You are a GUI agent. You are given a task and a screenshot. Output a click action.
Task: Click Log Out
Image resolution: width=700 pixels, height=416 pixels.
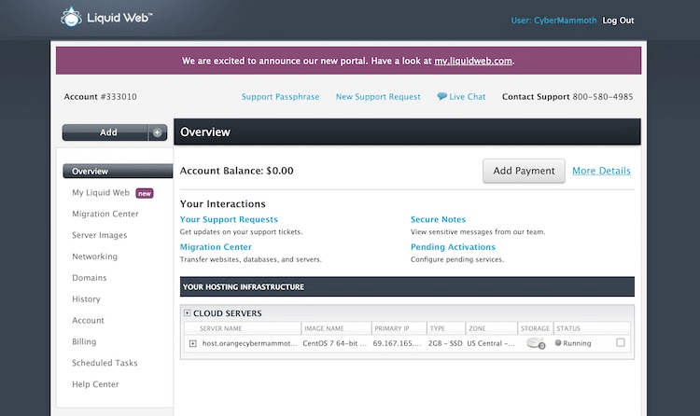(x=618, y=21)
